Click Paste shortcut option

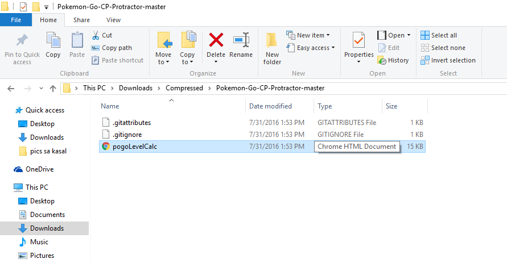(x=118, y=60)
